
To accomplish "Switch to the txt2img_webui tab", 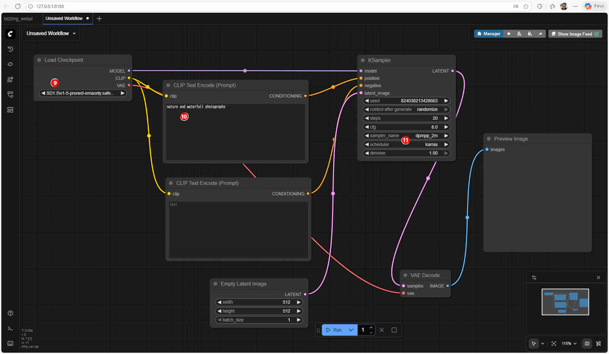I will pyautogui.click(x=18, y=19).
